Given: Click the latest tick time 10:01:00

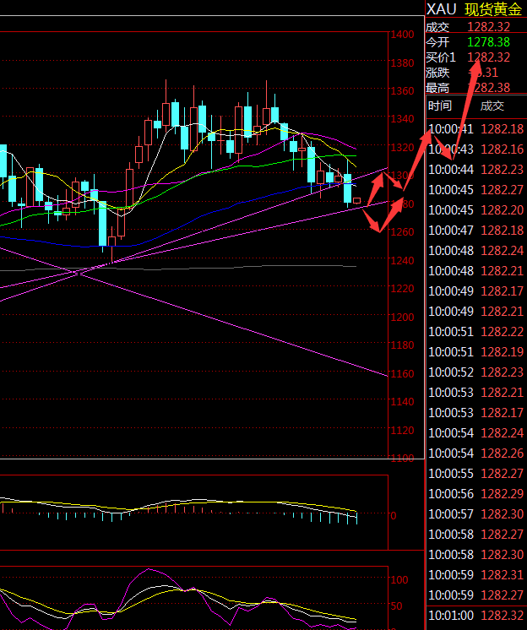Looking at the screenshot, I should tap(451, 615).
